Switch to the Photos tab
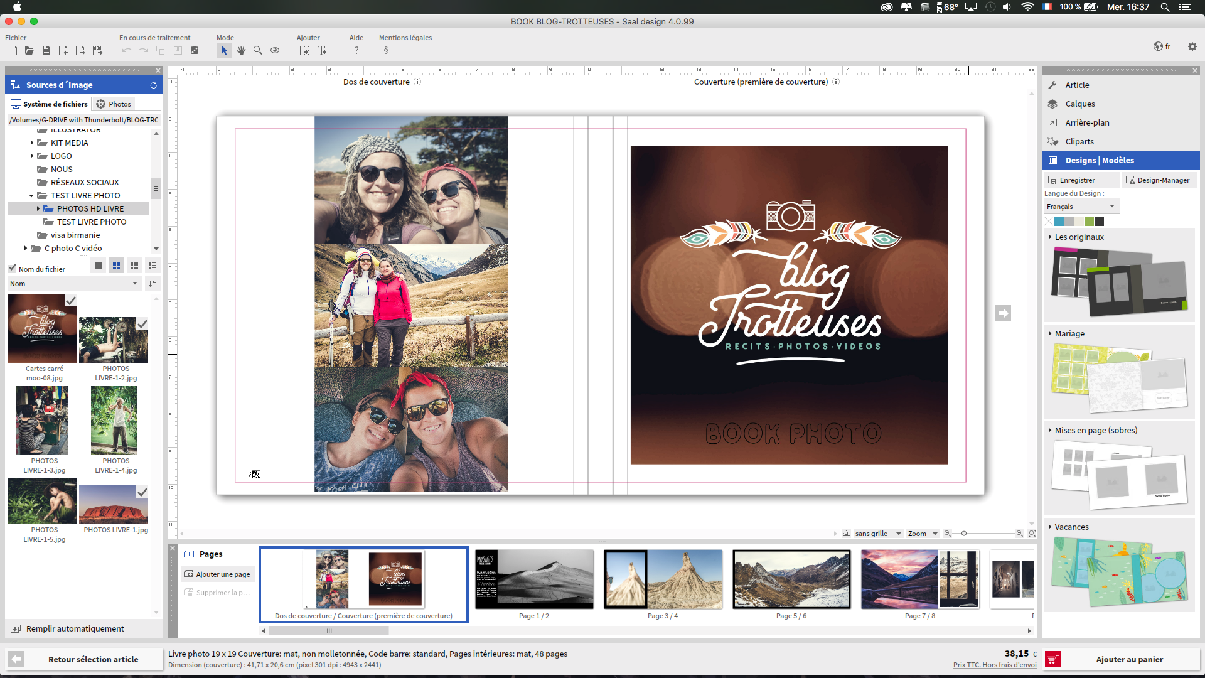 click(114, 104)
